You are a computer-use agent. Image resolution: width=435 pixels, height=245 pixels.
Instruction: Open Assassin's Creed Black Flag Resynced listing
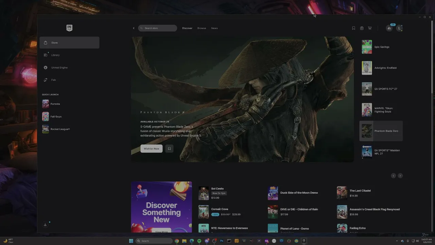click(x=368, y=212)
